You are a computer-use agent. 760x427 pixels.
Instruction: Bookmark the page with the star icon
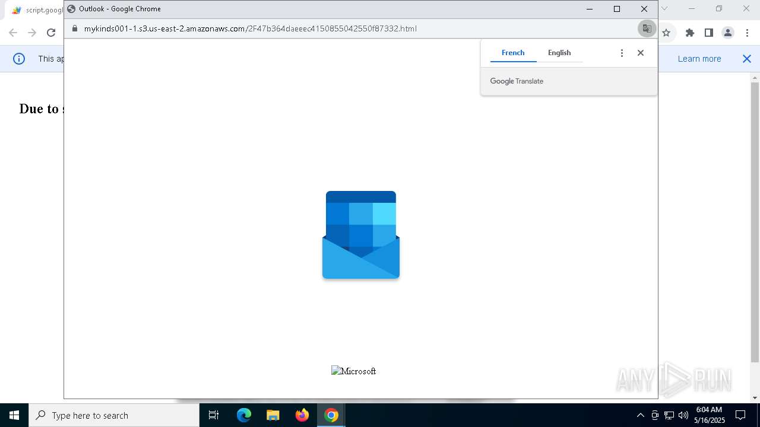point(666,33)
